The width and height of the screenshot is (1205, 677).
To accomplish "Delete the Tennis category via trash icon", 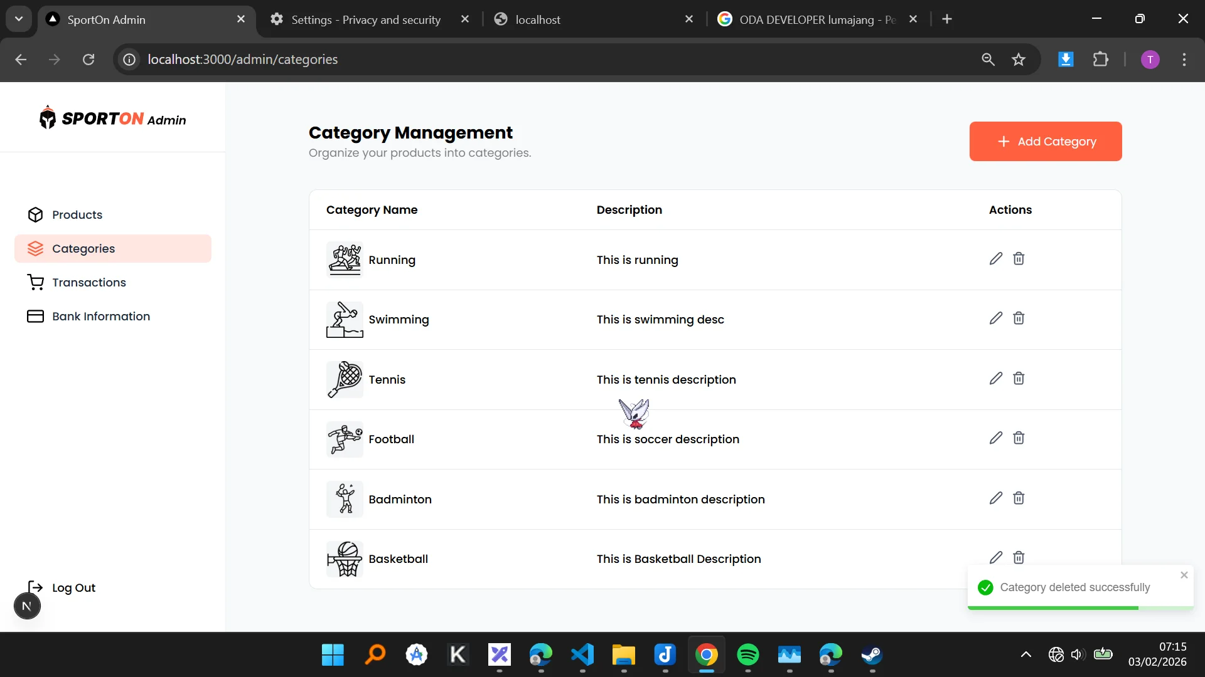I will coord(1019,379).
